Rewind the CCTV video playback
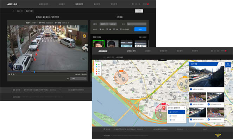The height and width of the screenshot is (139, 233). tap(9, 74)
